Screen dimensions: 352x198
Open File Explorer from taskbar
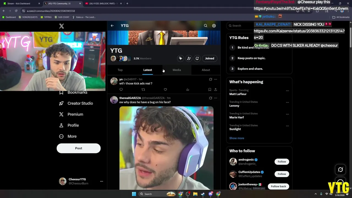point(195,194)
